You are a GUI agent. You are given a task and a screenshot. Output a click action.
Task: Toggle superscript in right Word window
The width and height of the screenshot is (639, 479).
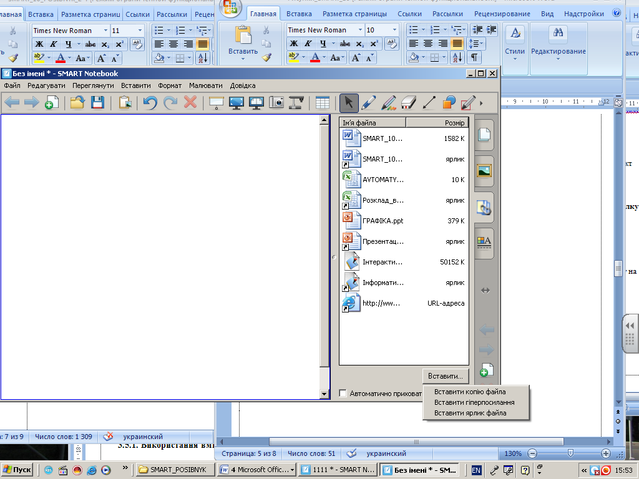[x=374, y=44]
